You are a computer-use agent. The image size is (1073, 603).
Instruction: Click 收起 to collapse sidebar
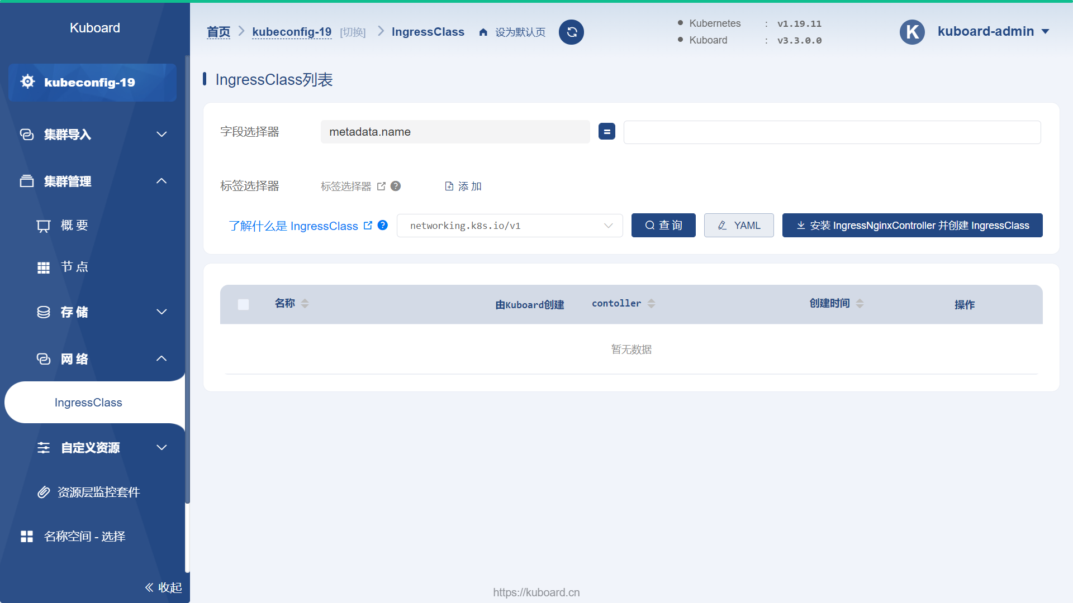pyautogui.click(x=163, y=587)
